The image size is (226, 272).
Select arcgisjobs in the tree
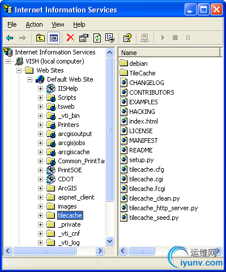click(x=71, y=143)
